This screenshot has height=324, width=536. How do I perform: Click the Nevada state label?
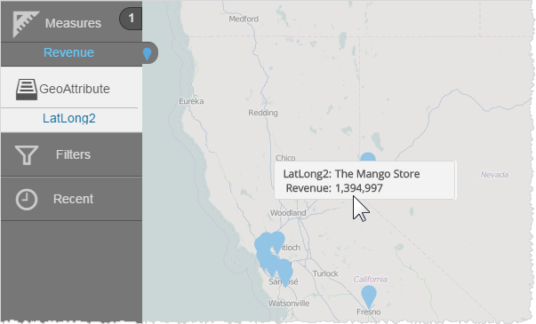[494, 175]
